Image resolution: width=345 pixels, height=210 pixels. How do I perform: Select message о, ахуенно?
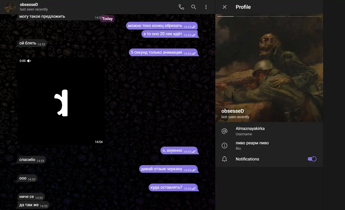point(179,150)
